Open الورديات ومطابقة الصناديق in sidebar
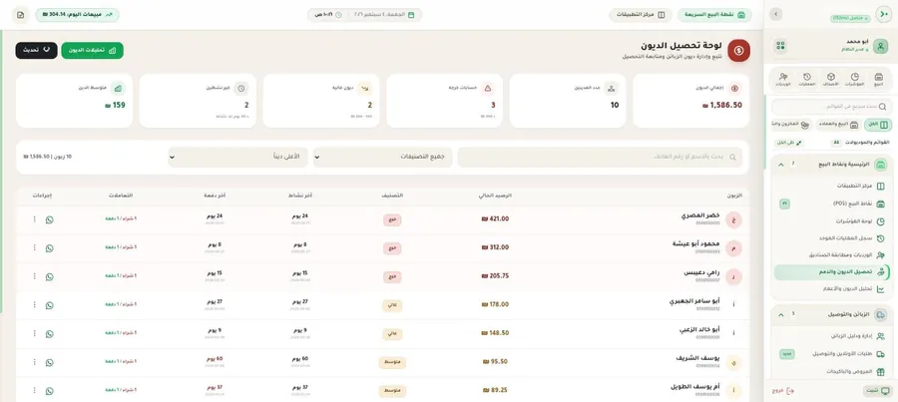 point(830,254)
